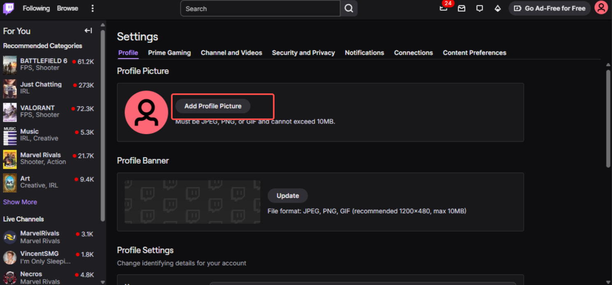Image resolution: width=612 pixels, height=285 pixels.
Task: Click the activity icon showing 24 badge
Action: [443, 8]
